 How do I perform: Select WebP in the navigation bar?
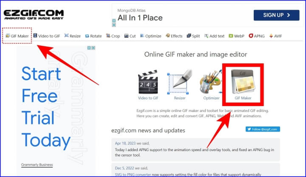[x=236, y=36]
